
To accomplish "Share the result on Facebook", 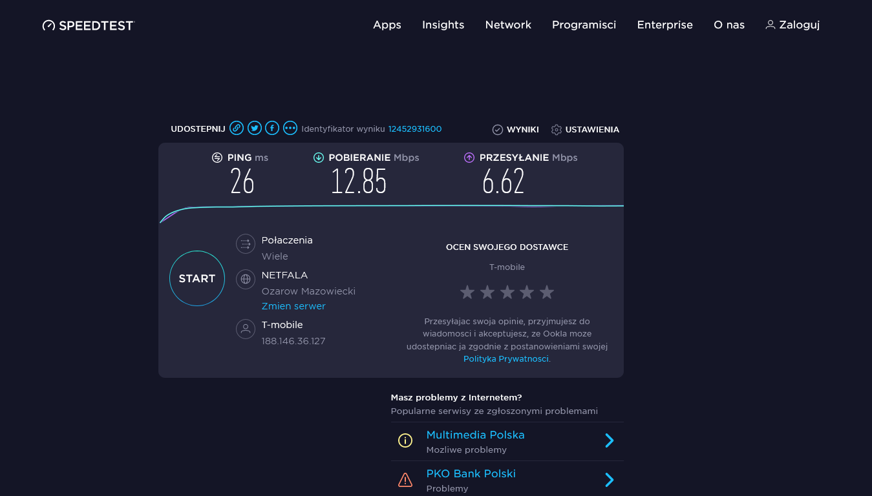I will (x=272, y=129).
